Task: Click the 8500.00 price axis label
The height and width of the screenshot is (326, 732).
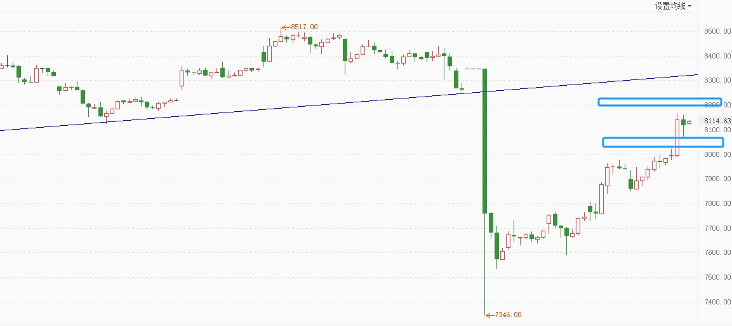Action: (x=717, y=31)
